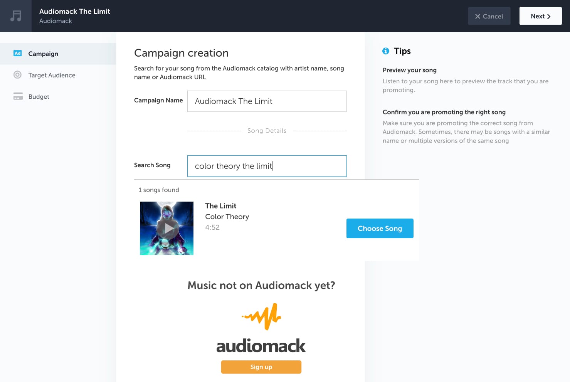570x382 pixels.
Task: Switch to the Target Audience section
Action: [52, 75]
